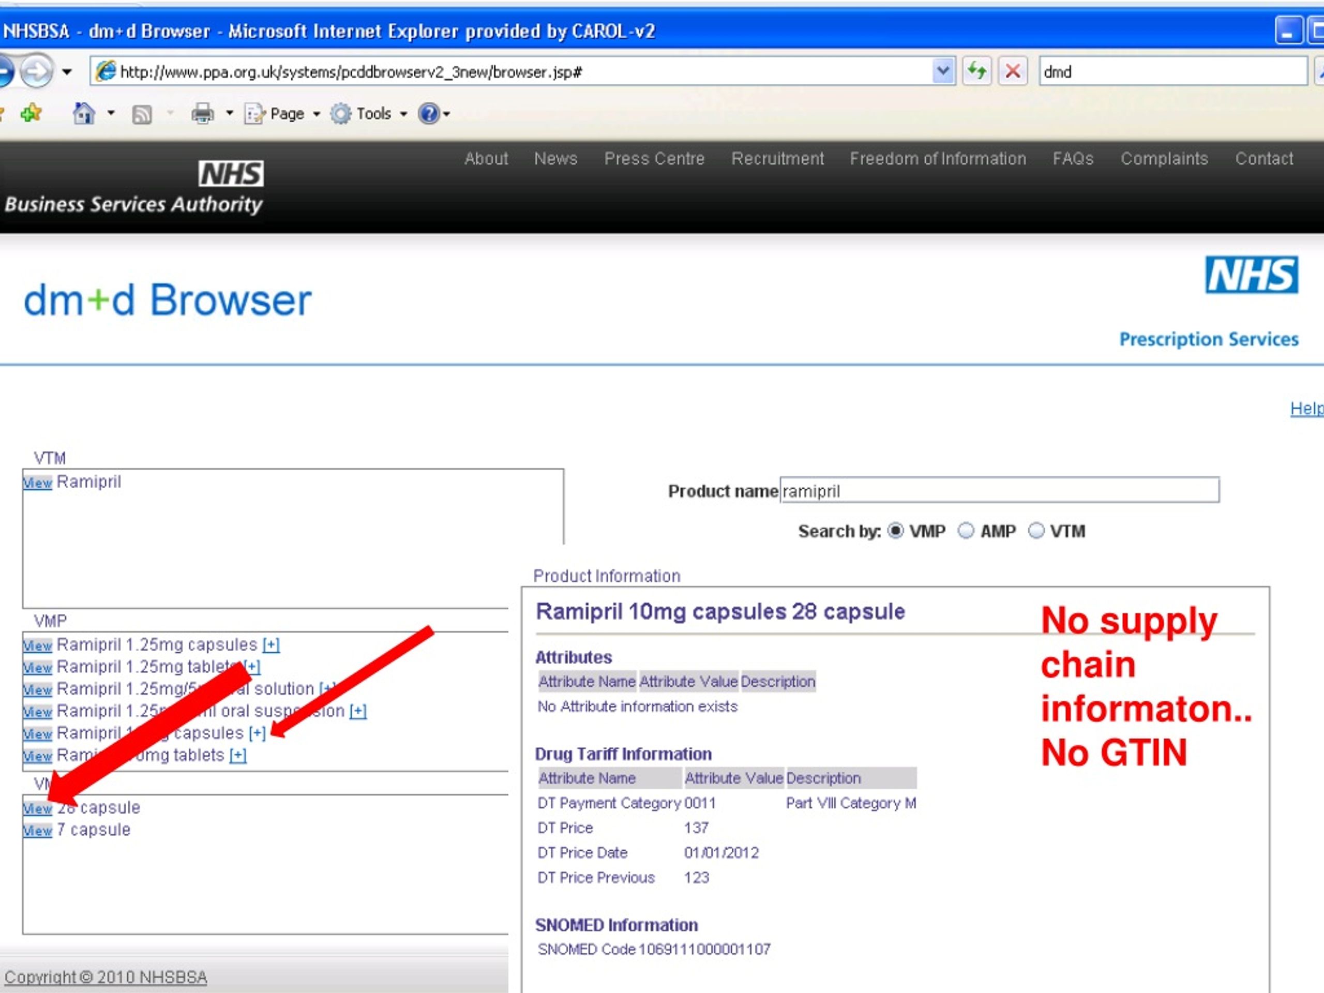Open the Tools menu
1324x993 pixels.
369,113
